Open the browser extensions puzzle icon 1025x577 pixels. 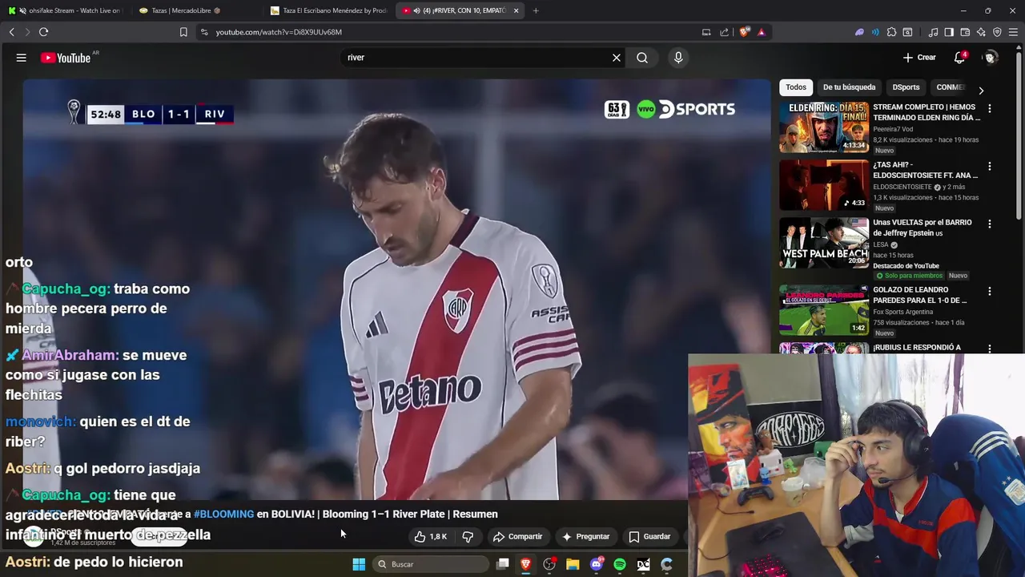point(891,32)
